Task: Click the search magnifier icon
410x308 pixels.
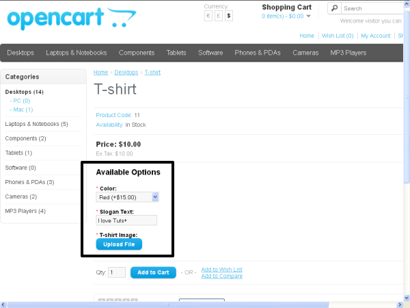Action: point(334,8)
